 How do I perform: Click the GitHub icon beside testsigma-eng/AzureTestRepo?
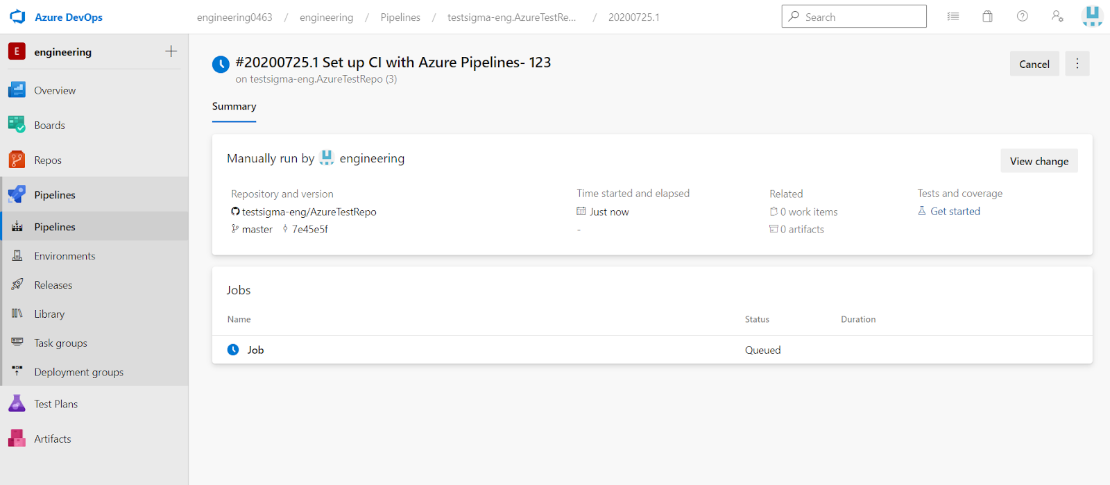[x=235, y=212]
